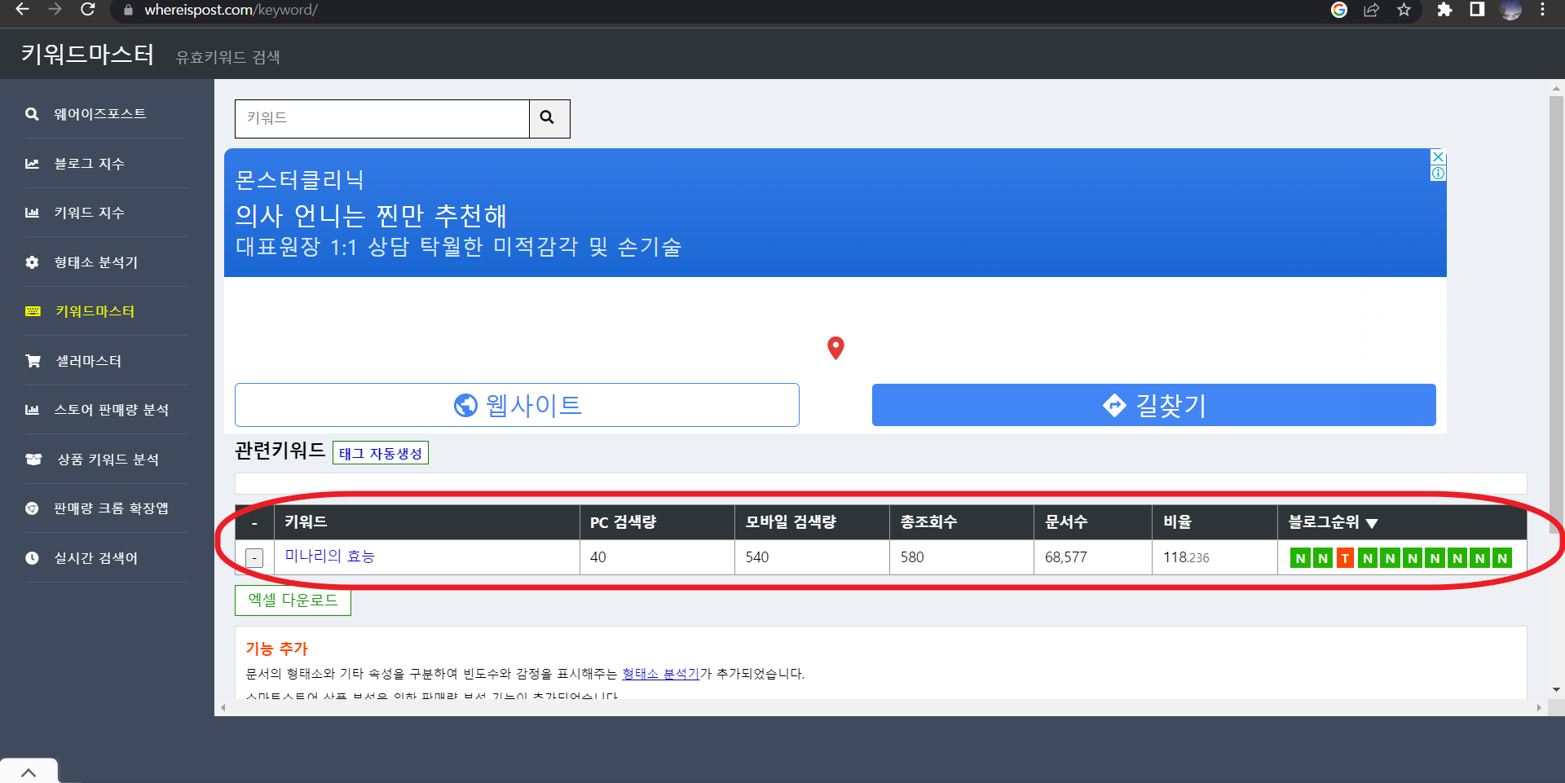Click the 키워드 지수 bar-graph icon
The image size is (1565, 783).
pos(32,213)
